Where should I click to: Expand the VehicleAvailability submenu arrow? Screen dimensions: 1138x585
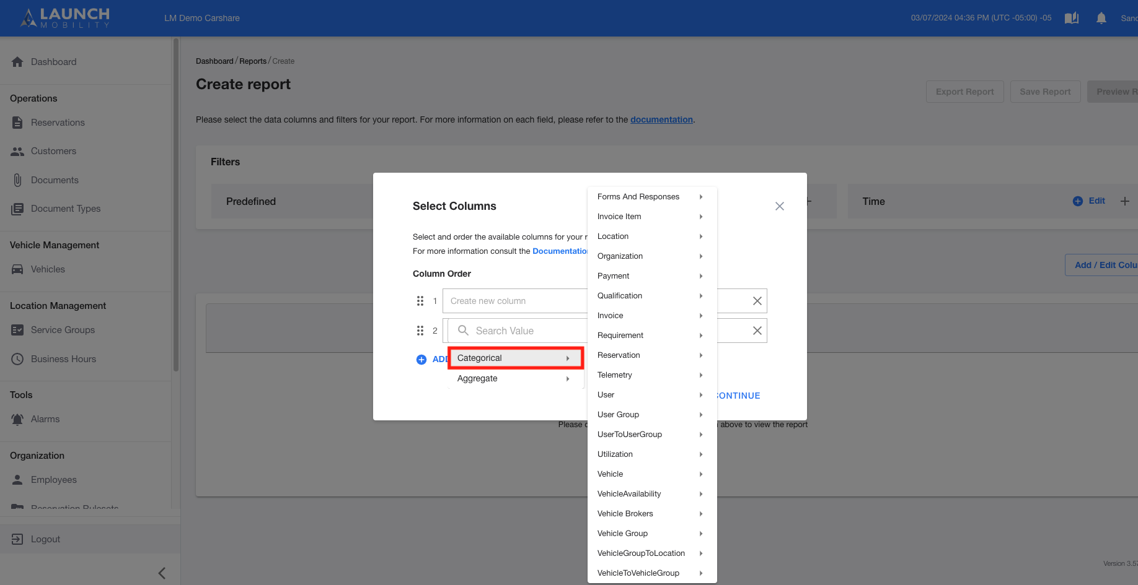tap(701, 494)
